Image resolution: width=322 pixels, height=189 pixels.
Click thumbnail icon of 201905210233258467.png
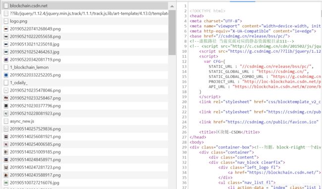coord(6,98)
